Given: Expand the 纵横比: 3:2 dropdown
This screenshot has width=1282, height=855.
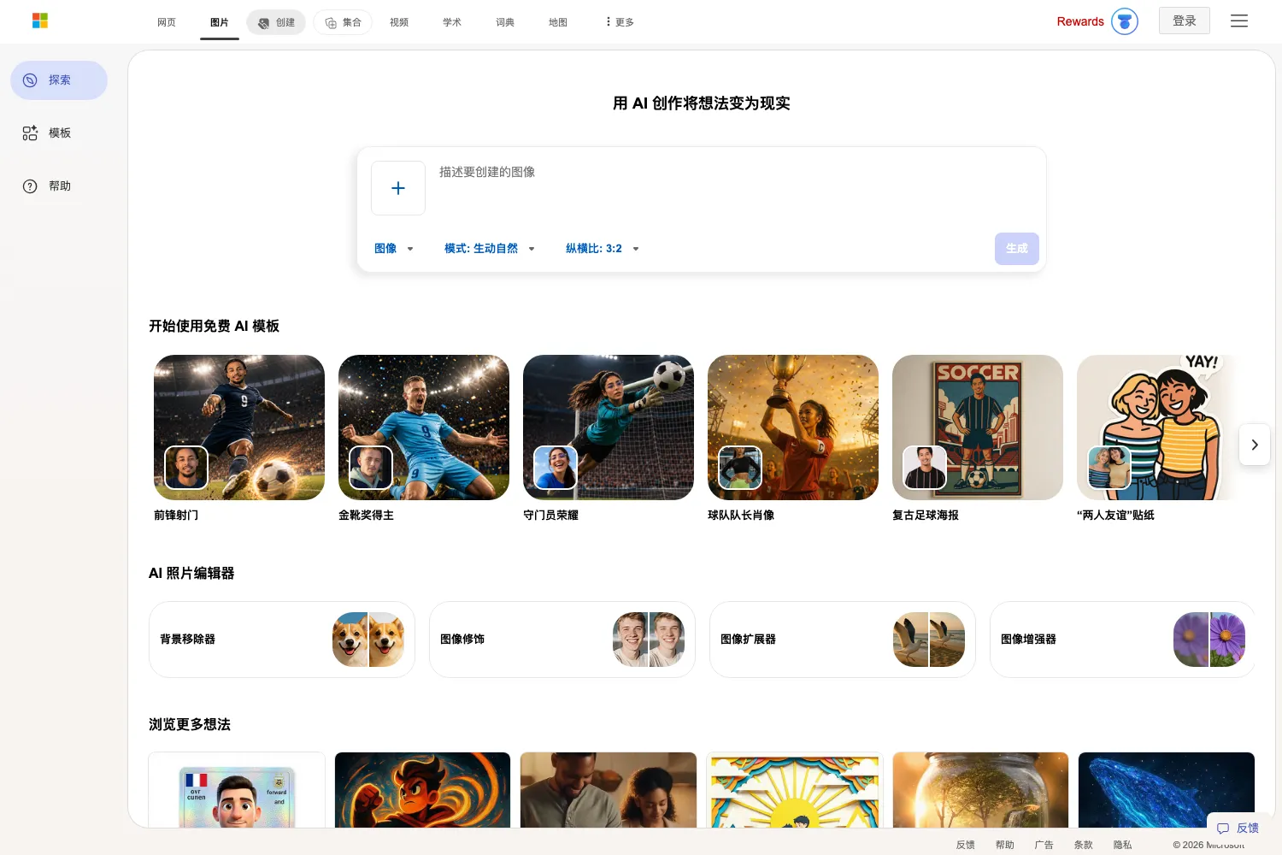Looking at the screenshot, I should pyautogui.click(x=603, y=249).
